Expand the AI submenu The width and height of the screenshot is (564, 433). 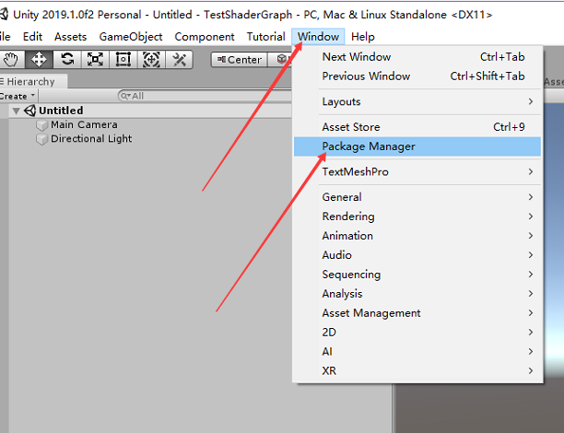[417, 352]
